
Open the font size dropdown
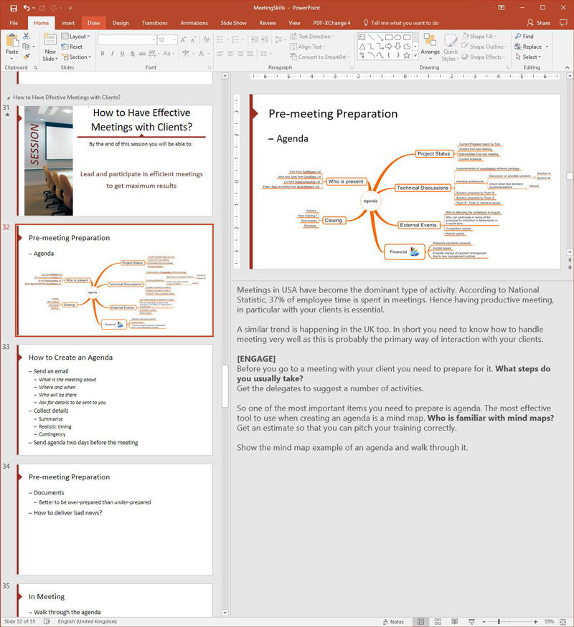click(174, 40)
